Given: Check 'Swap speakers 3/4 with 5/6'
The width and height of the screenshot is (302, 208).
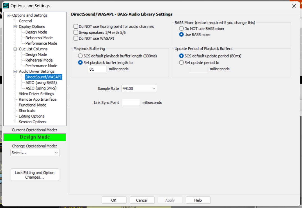Looking at the screenshot, I should click(76, 33).
